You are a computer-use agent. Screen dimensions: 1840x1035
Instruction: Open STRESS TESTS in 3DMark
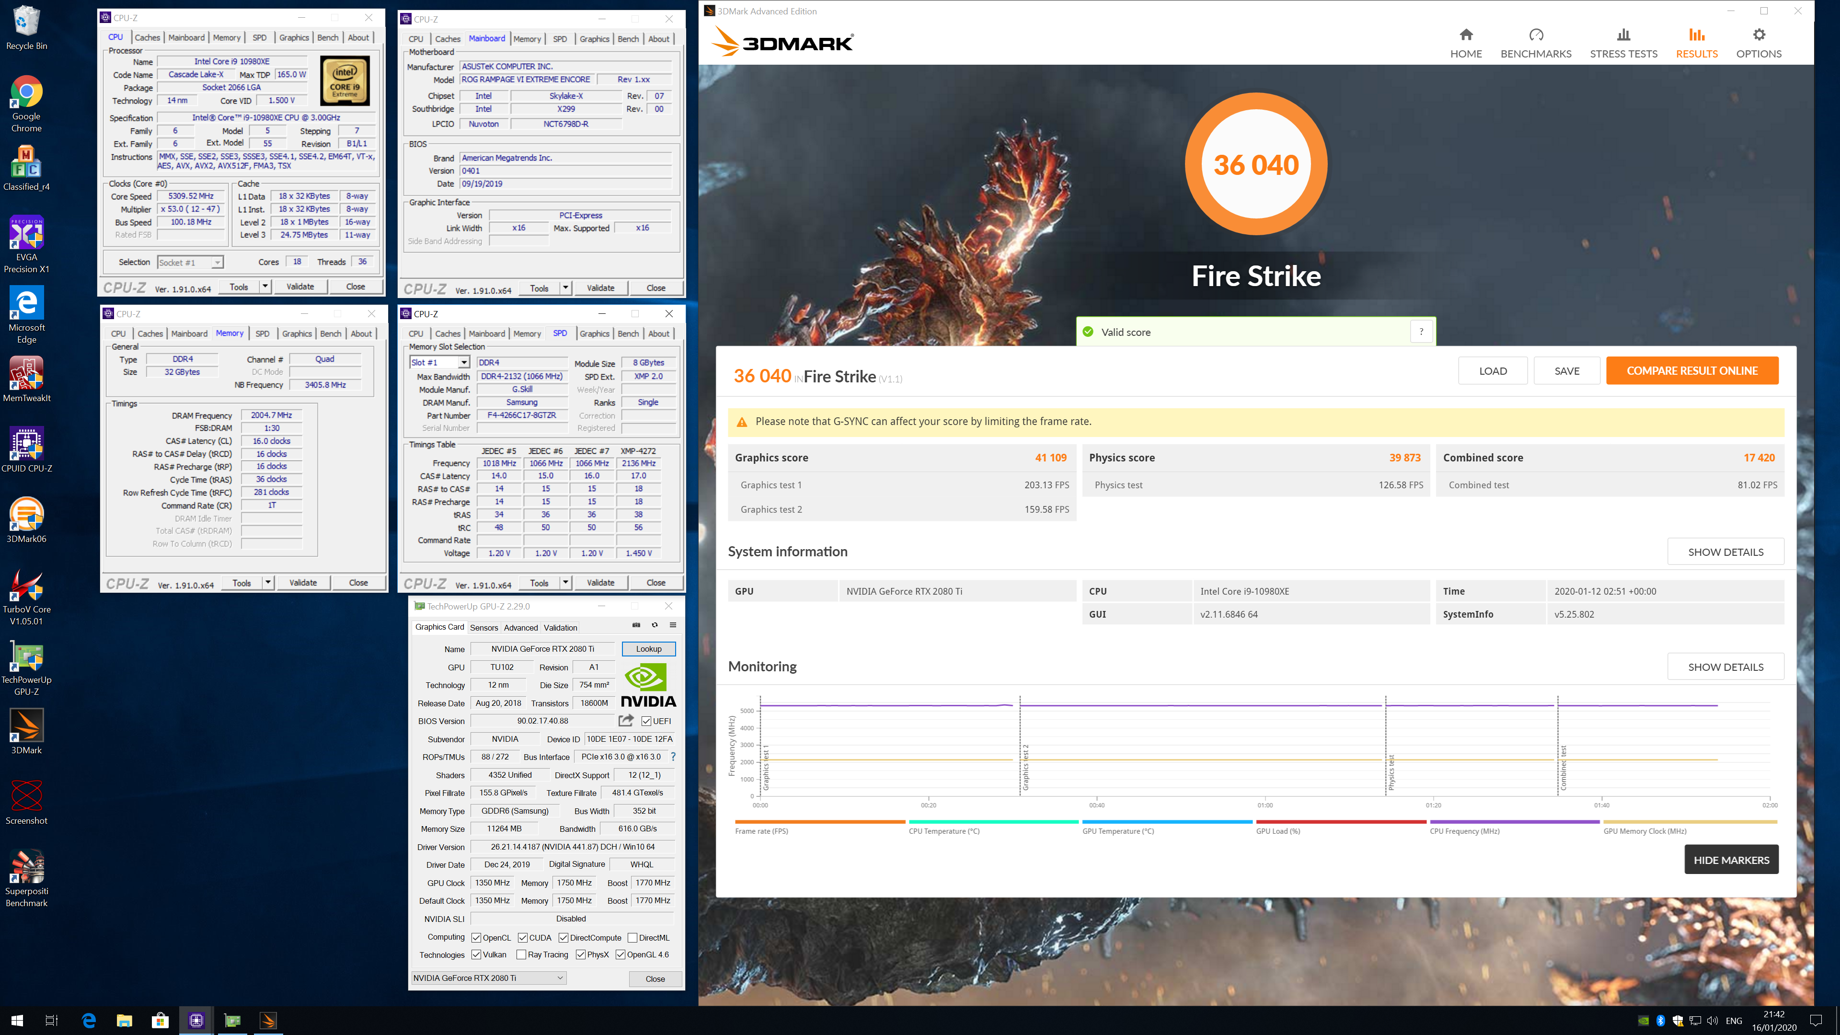pos(1623,43)
